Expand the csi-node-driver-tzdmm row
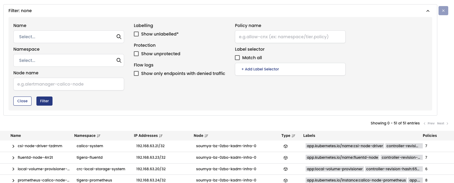Viewport: 454px width, 183px height. 13,146
